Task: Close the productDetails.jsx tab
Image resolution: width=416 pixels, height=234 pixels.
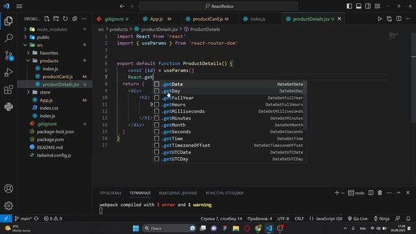Action: [x=339, y=19]
